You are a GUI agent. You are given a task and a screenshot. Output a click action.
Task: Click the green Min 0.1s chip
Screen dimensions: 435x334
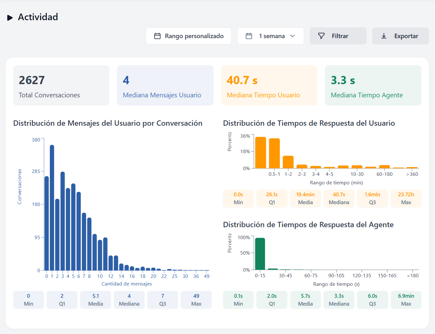[238, 300]
